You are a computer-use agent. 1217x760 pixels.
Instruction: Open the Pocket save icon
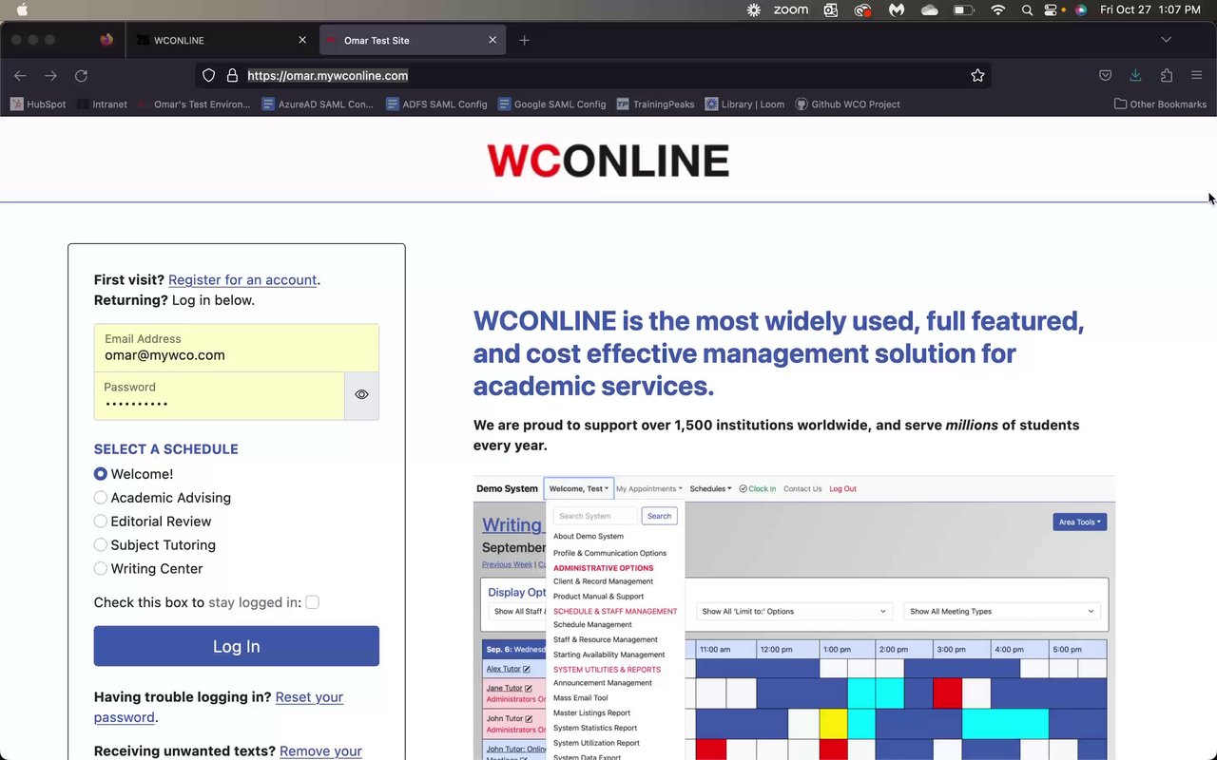pos(1105,76)
